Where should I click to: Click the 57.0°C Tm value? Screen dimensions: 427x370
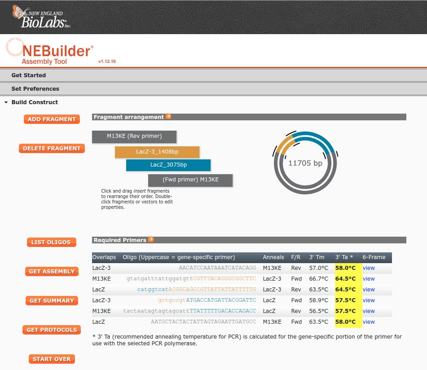[x=318, y=268]
